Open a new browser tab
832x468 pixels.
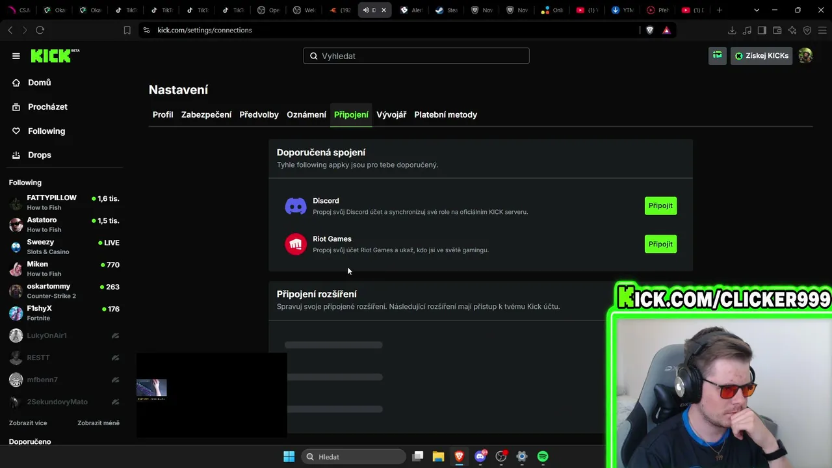(x=719, y=10)
